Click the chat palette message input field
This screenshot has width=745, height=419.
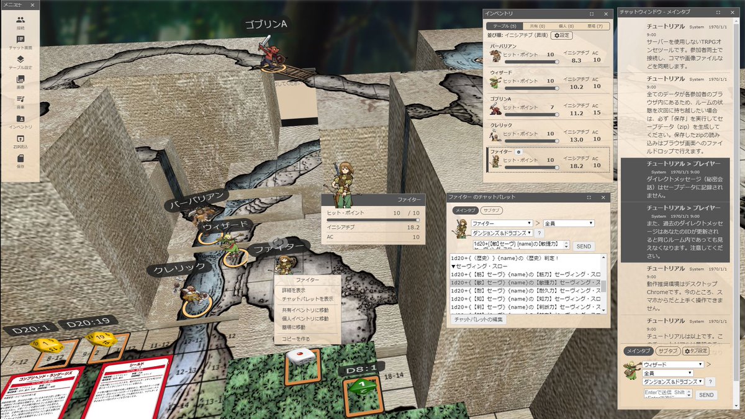520,245
